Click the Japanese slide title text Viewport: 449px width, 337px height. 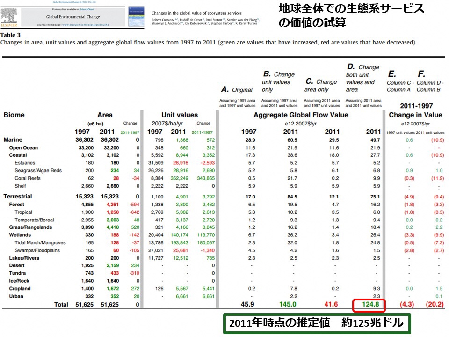point(351,15)
